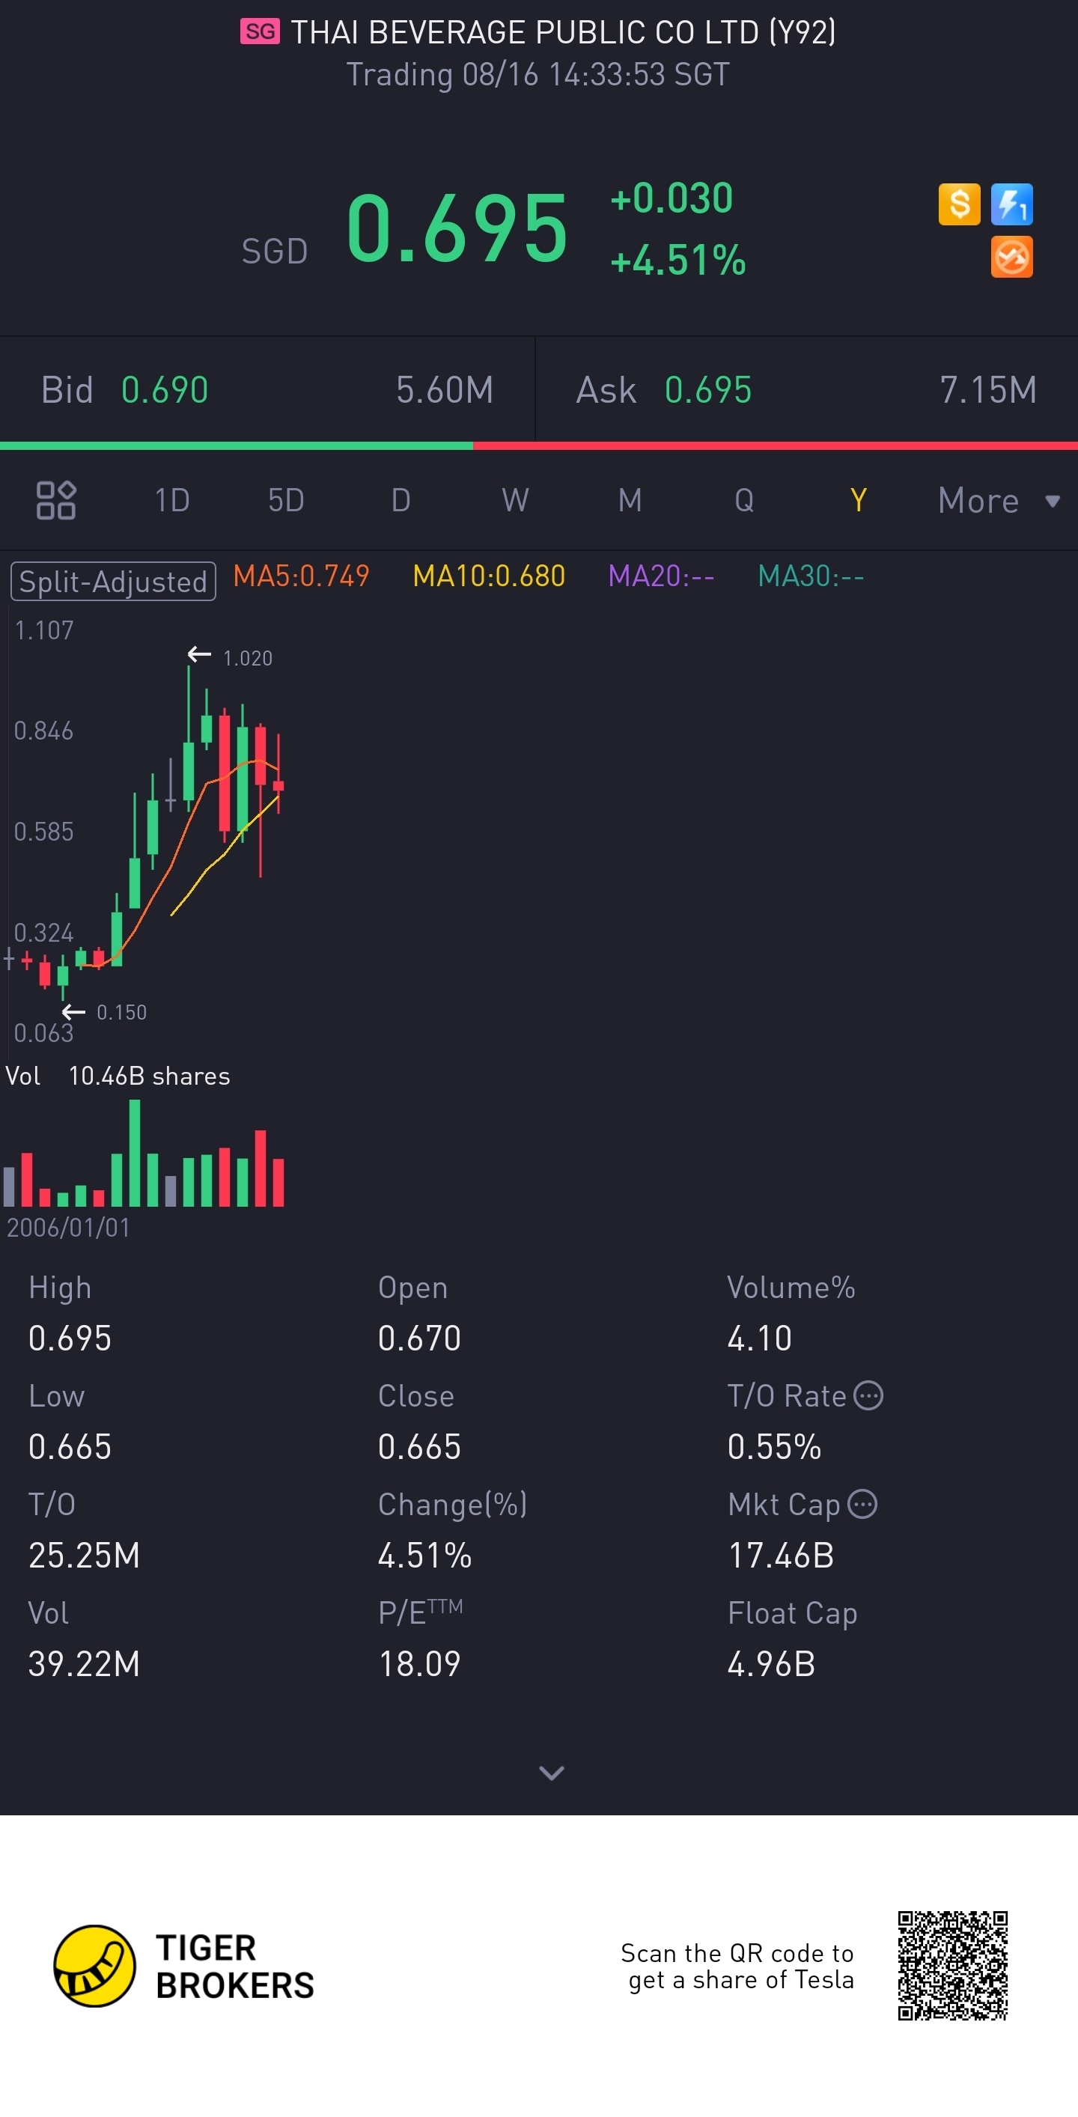This screenshot has width=1078, height=2117.
Task: Click the Tesla share QR code
Action: click(x=952, y=1965)
